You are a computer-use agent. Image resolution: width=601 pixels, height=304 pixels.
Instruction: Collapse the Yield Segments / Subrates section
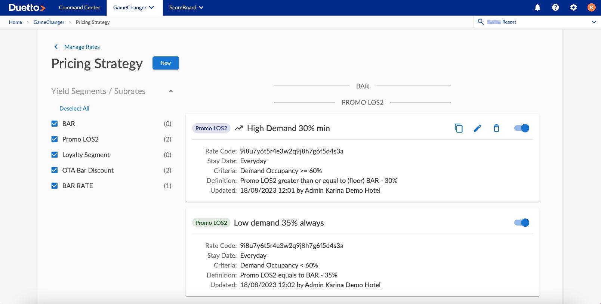point(171,91)
